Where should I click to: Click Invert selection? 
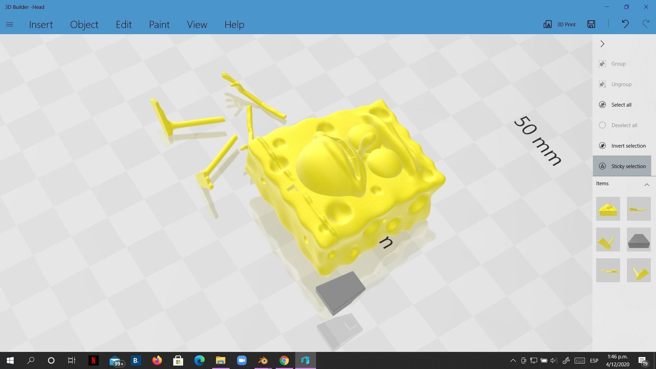coord(622,146)
